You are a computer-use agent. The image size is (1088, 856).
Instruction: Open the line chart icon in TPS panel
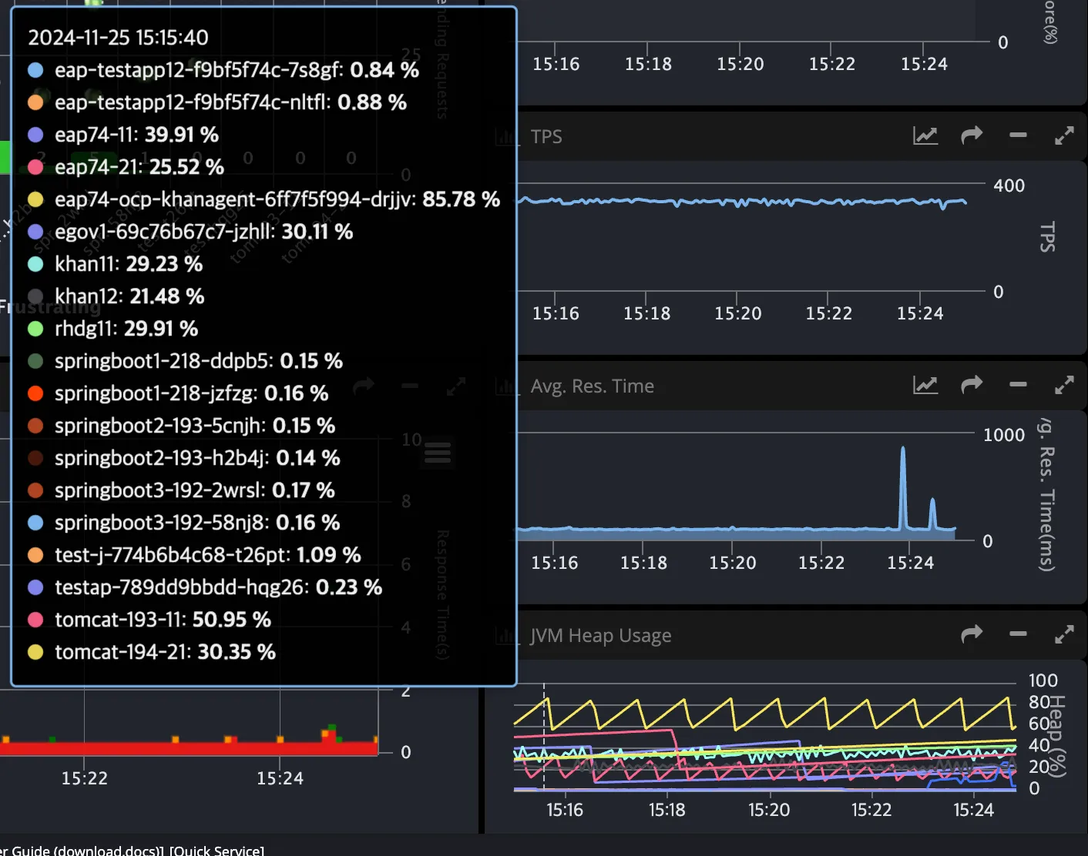(x=925, y=136)
